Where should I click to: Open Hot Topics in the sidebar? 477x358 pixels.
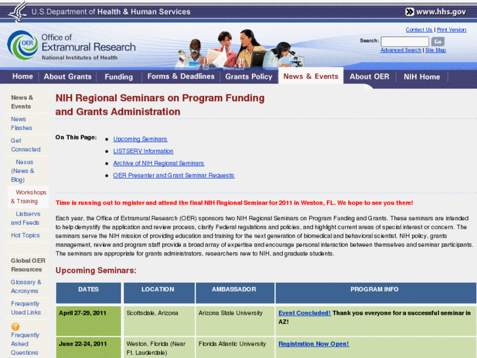(x=25, y=235)
